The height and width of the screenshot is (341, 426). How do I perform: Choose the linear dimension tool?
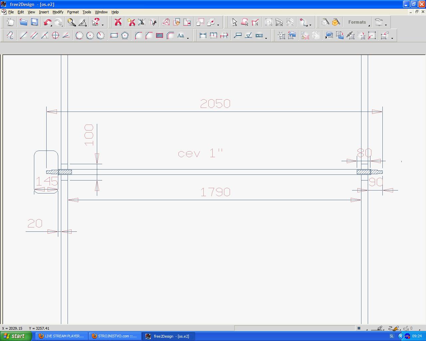pos(203,35)
